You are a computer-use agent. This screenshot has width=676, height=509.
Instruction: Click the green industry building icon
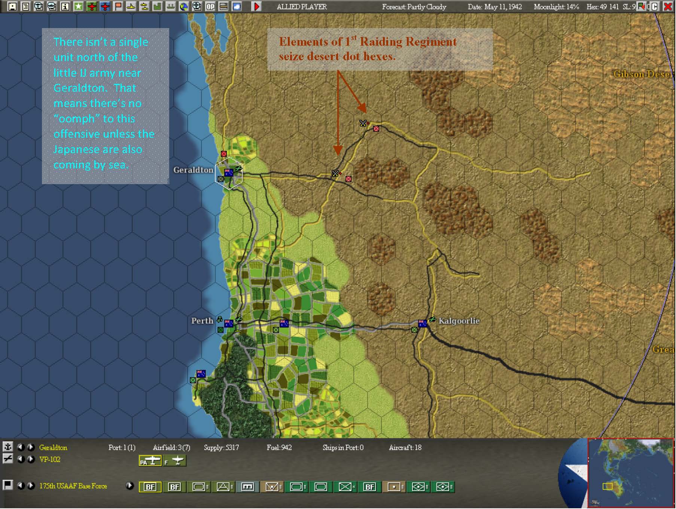coord(157,6)
